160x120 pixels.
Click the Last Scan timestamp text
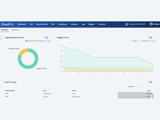coord(137,24)
